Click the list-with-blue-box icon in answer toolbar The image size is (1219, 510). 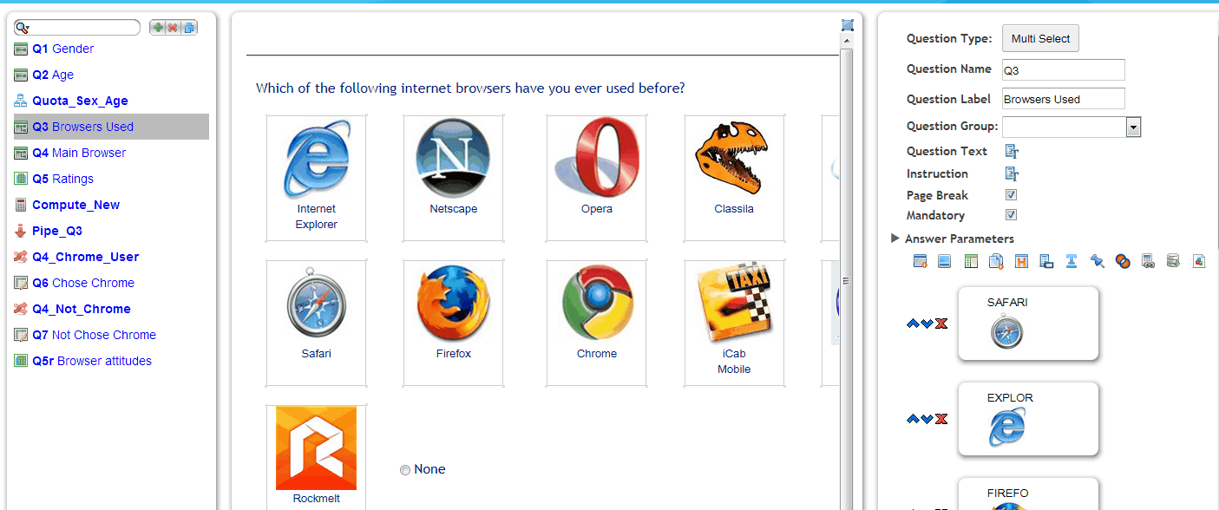1046,261
